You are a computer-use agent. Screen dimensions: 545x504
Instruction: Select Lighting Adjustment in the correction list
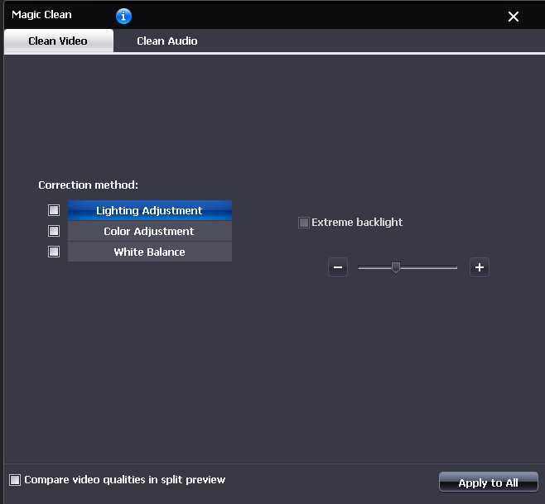tap(149, 211)
